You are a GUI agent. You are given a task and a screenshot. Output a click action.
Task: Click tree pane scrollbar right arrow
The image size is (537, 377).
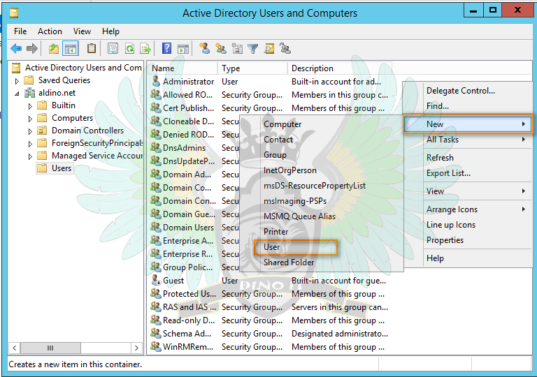136,348
